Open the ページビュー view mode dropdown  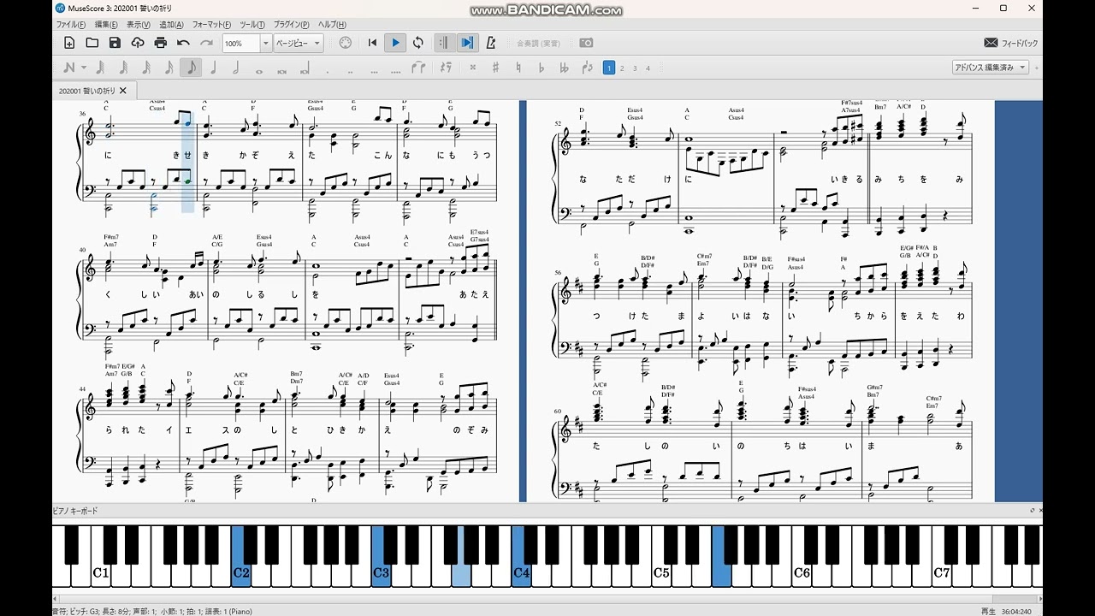click(299, 43)
